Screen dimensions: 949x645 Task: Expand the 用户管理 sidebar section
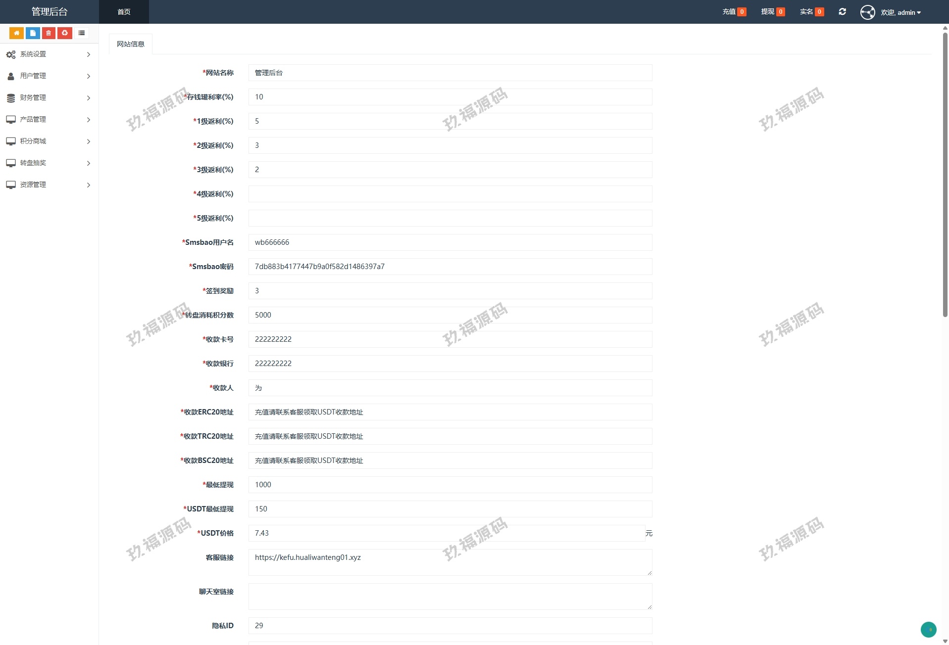[x=49, y=76]
